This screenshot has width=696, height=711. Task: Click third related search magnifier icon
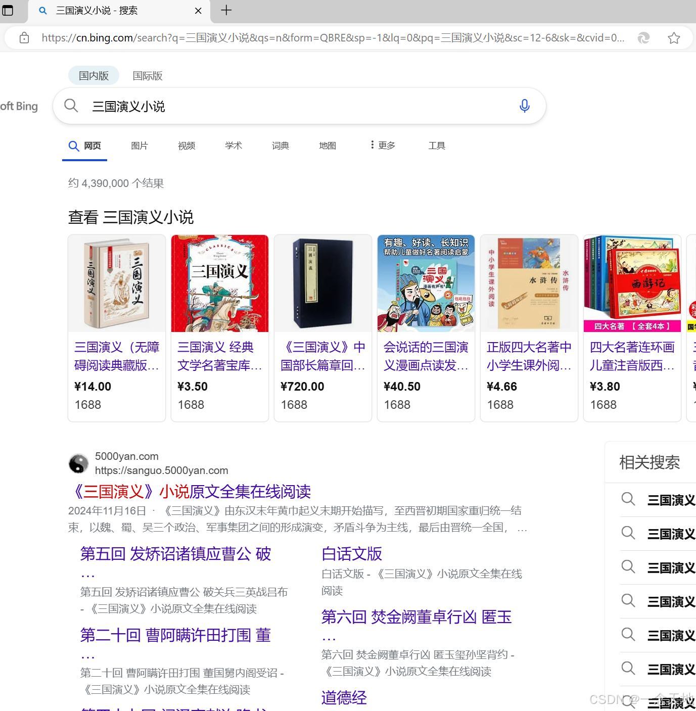point(628,567)
